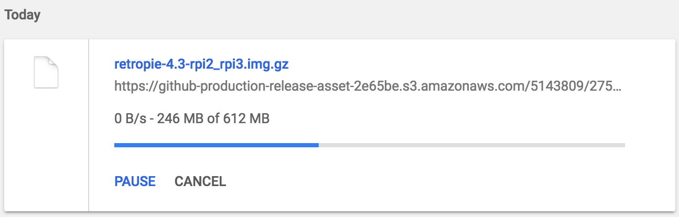Cancel the retropie download
Screen dimensions: 679x217
(200, 181)
